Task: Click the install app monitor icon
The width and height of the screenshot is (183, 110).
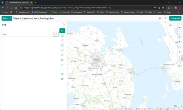Action: pyautogui.click(x=159, y=8)
